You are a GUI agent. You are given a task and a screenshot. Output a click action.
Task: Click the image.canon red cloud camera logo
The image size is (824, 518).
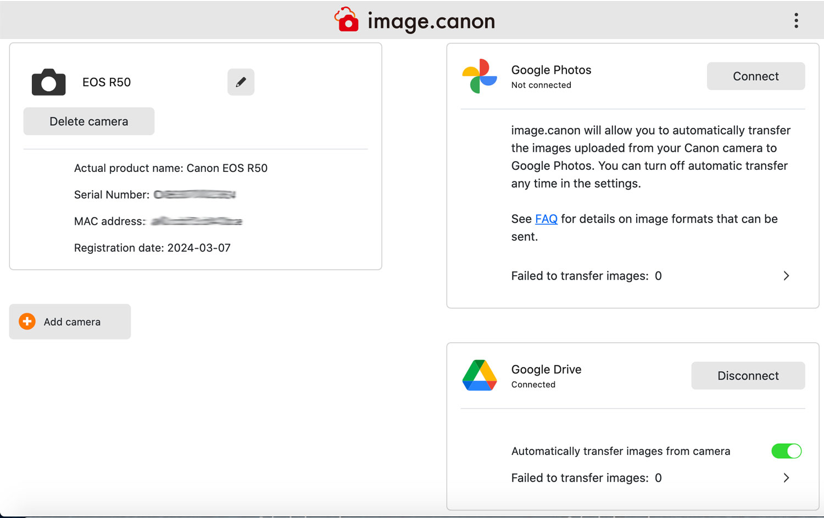347,20
